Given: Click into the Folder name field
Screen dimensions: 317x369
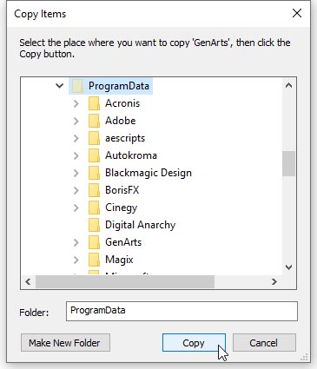Looking at the screenshot, I should click(x=182, y=311).
